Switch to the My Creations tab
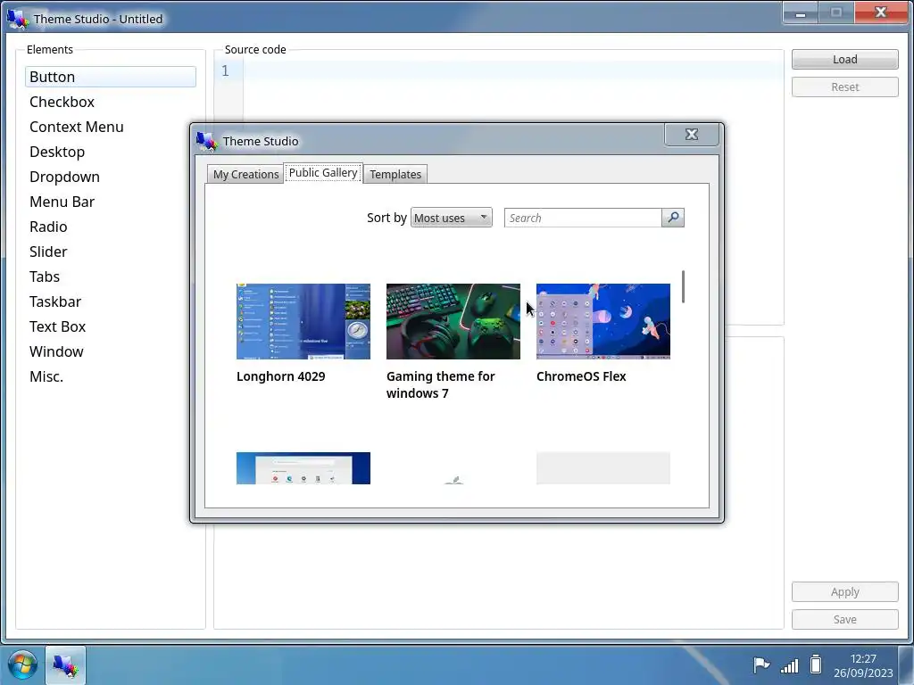Image resolution: width=914 pixels, height=685 pixels. [x=245, y=174]
